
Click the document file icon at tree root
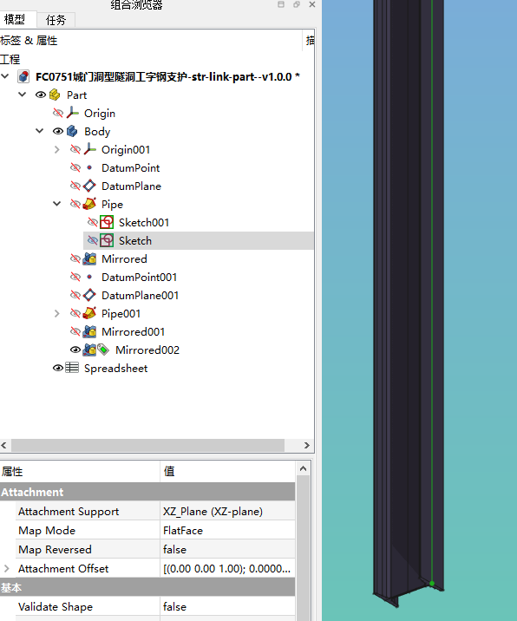pyautogui.click(x=23, y=76)
